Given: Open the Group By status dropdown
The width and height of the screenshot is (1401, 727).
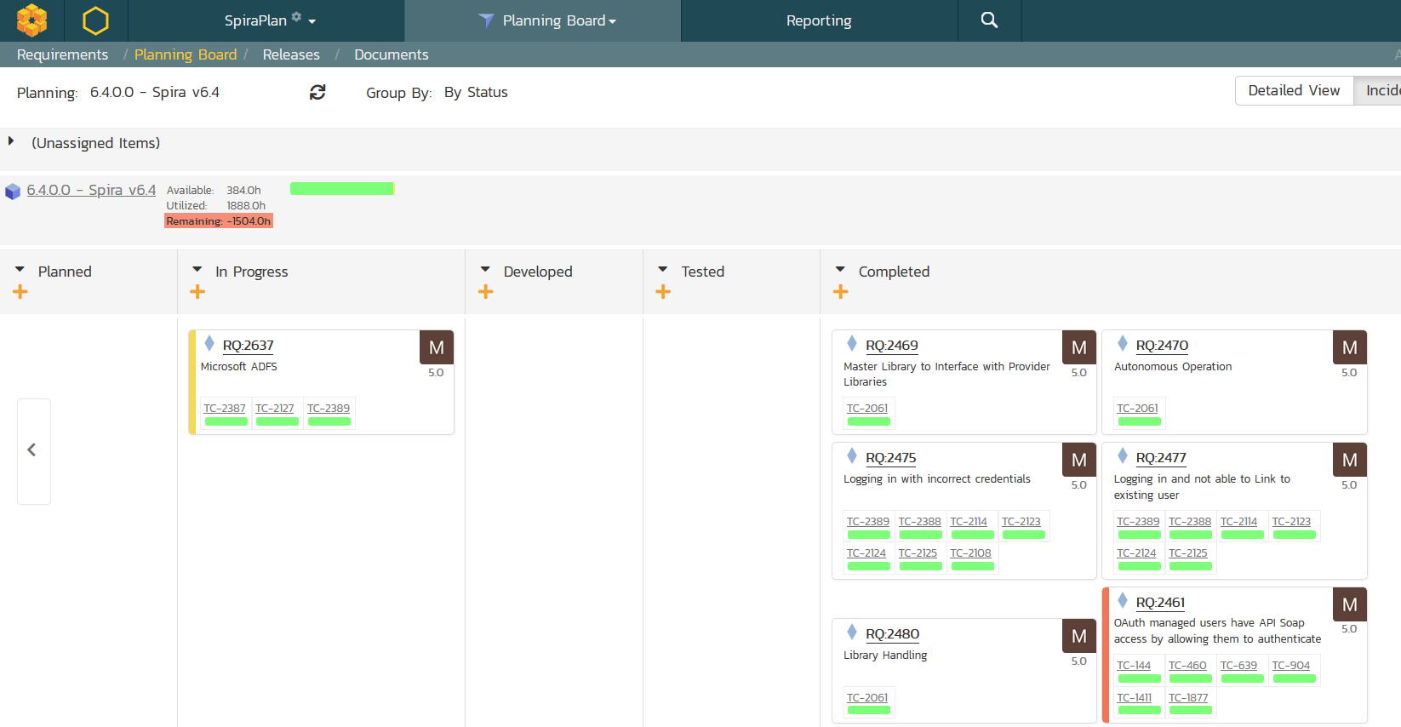Looking at the screenshot, I should coord(475,93).
